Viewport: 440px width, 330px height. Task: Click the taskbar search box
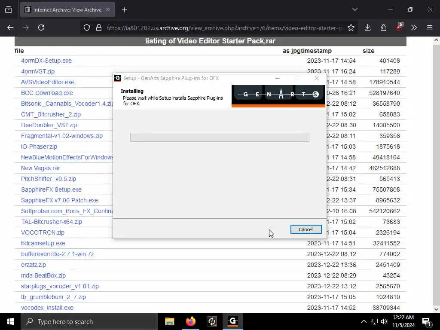pyautogui.click(x=89, y=321)
